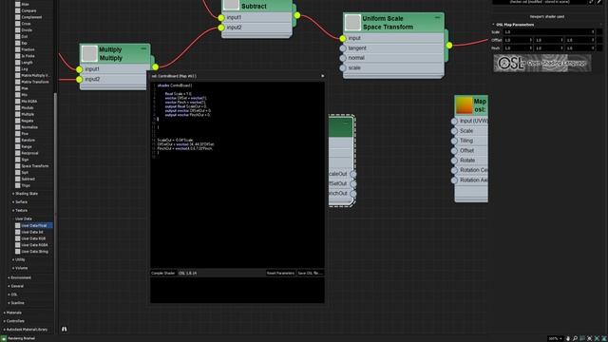The height and width of the screenshot is (342, 608).
Task: Click the Reset Parameters button
Action: (x=280, y=274)
